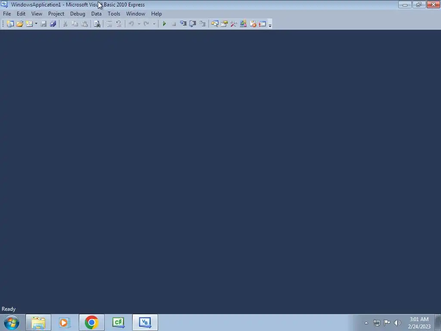
Task: Open the Data menu
Action: point(96,13)
